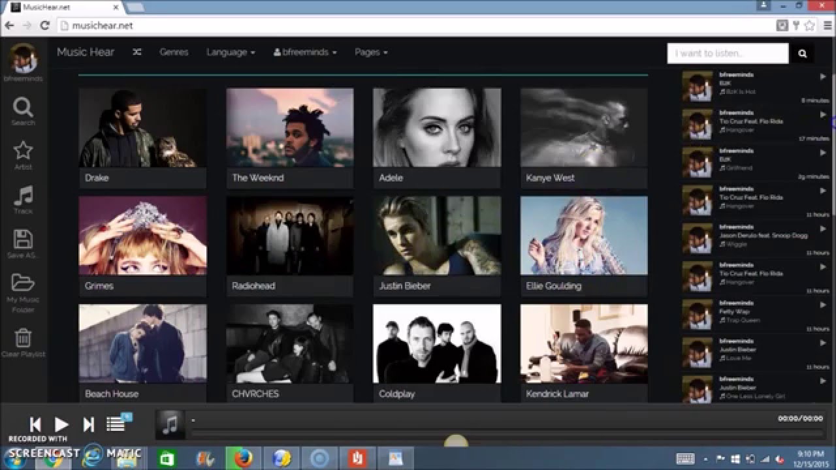Viewport: 836px width, 470px height.
Task: Start playback with the play button
Action: (61, 425)
